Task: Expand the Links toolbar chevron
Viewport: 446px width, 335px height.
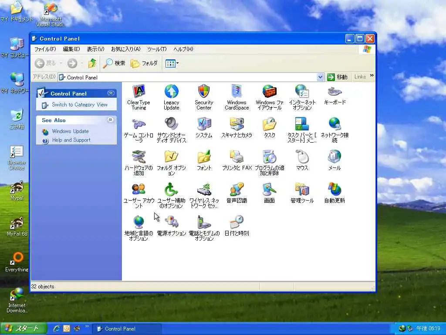Action: click(x=372, y=75)
